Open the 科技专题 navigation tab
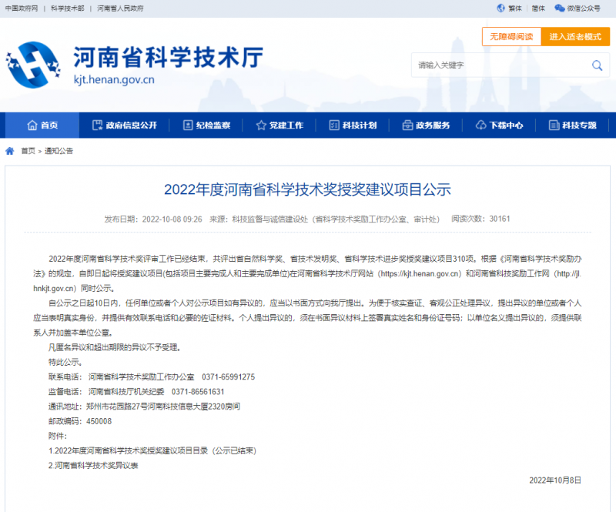The width and height of the screenshot is (616, 512). (x=571, y=125)
